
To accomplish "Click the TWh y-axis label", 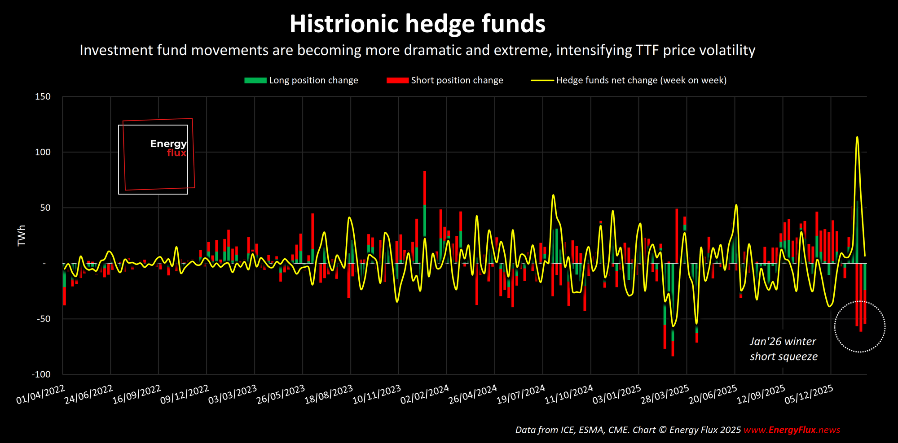I will 22,235.
